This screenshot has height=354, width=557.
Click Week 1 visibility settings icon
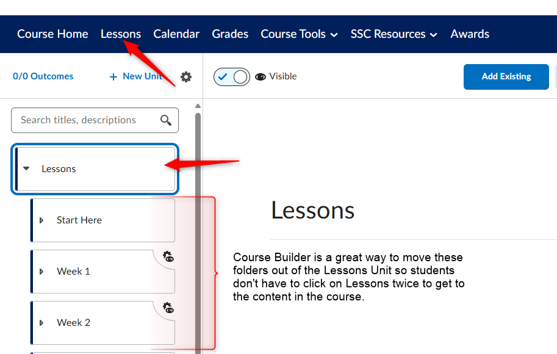(x=168, y=256)
